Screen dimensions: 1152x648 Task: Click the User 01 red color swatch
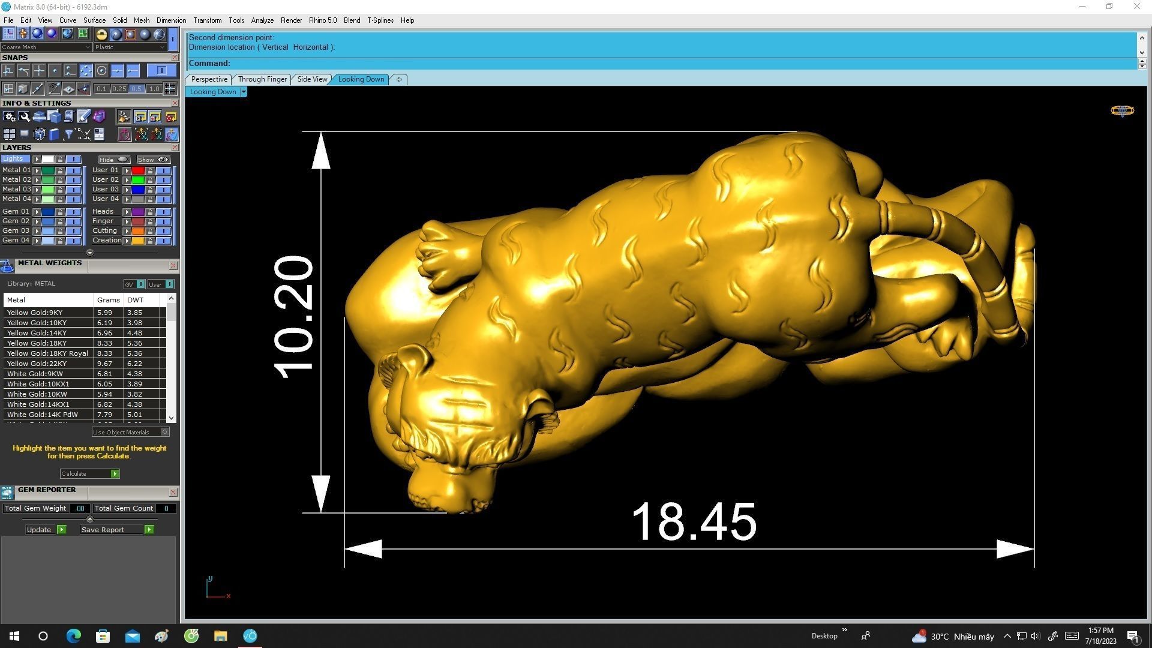(x=138, y=170)
